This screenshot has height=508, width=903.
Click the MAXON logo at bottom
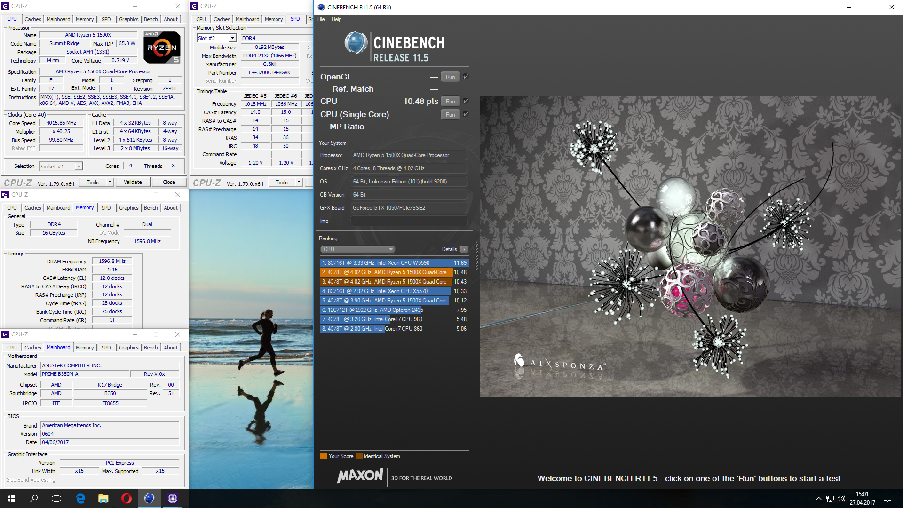360,476
